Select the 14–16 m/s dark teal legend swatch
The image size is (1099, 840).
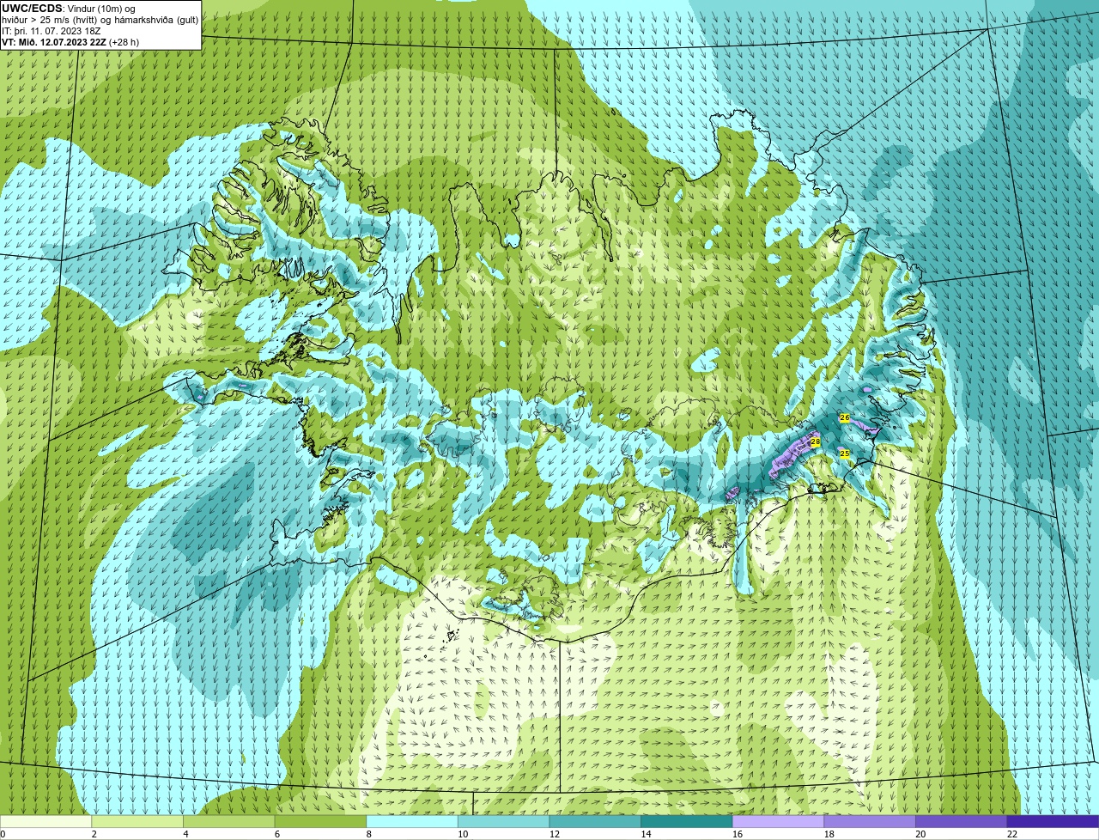[687, 821]
